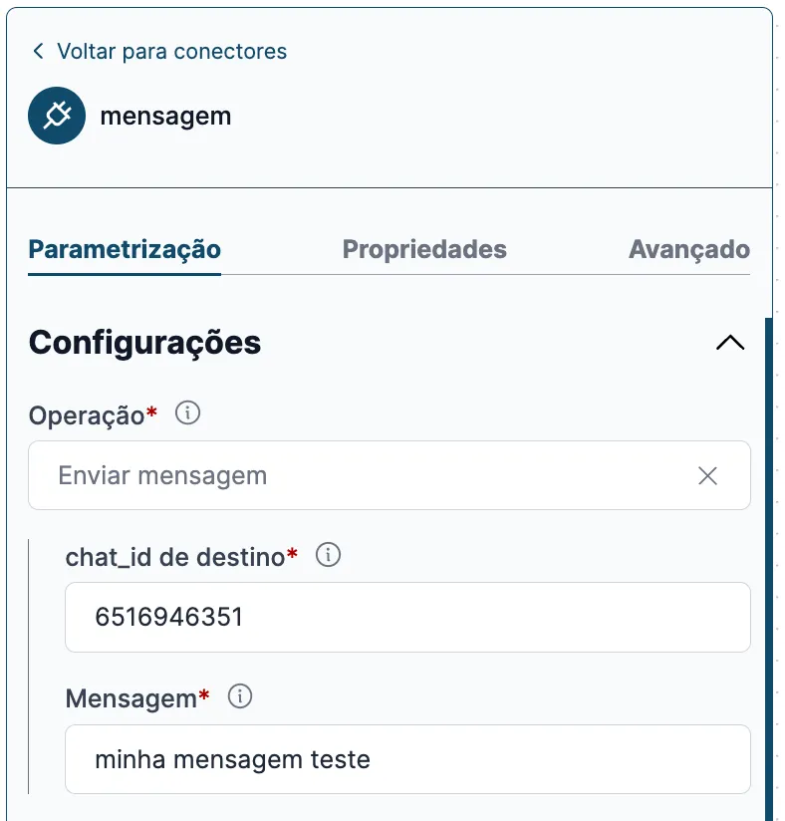This screenshot has width=785, height=821.
Task: Go to the Avançado tab
Action: pos(689,250)
